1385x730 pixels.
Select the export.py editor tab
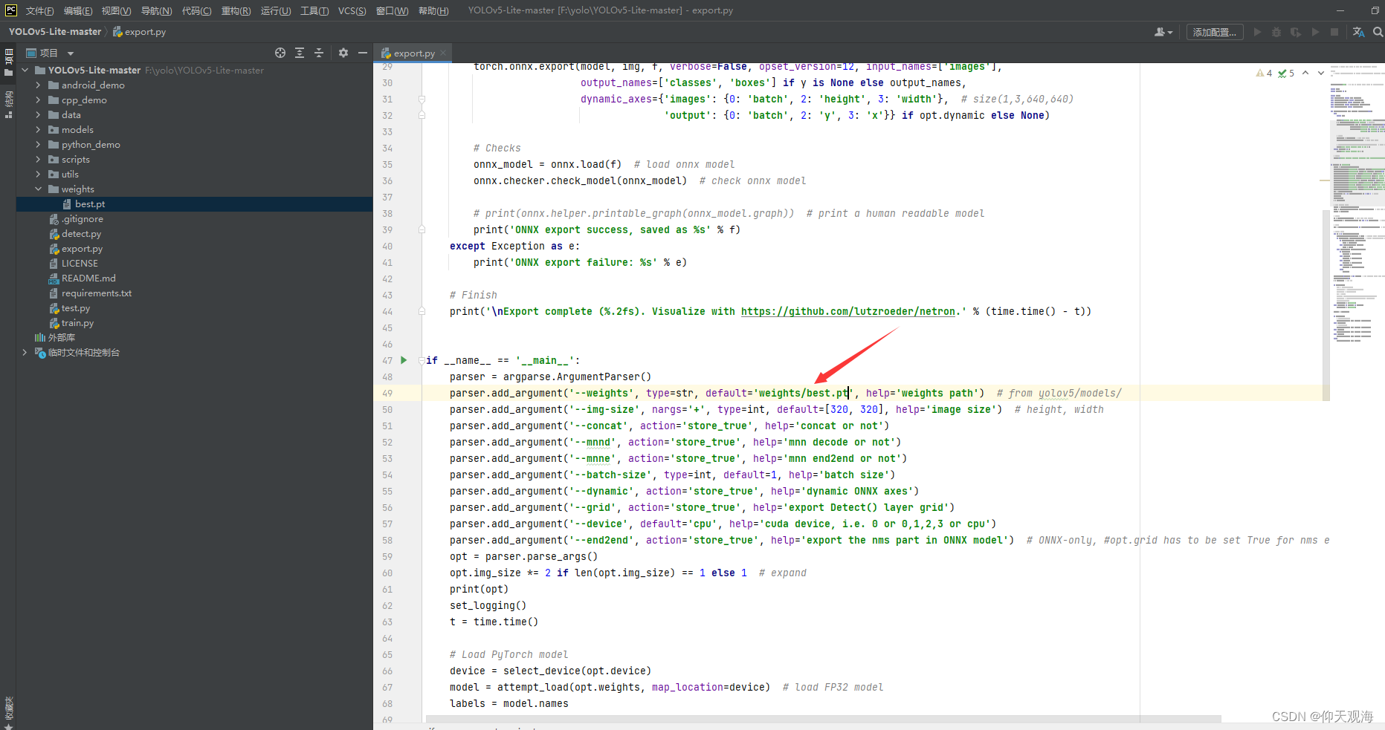click(413, 53)
